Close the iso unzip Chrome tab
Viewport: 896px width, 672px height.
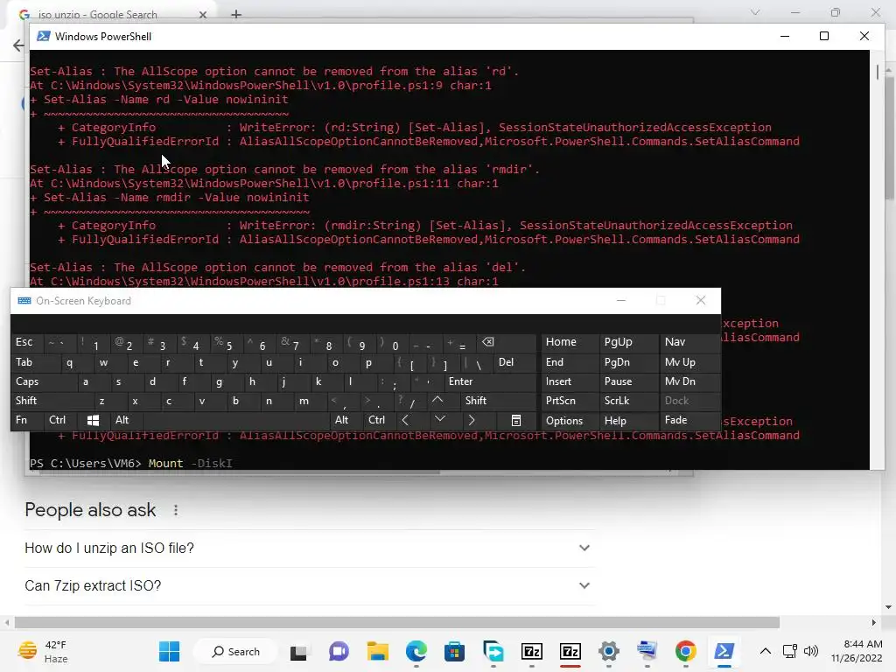[x=203, y=15]
